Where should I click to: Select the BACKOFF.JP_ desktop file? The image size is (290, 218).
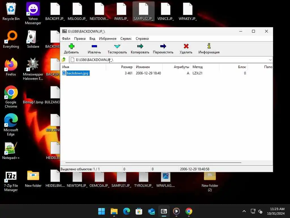click(55, 11)
